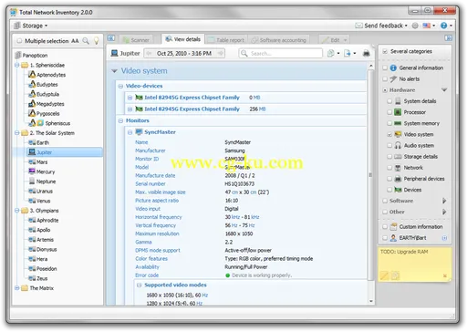
Task: Click the sticky note copy icon
Action: click(395, 275)
